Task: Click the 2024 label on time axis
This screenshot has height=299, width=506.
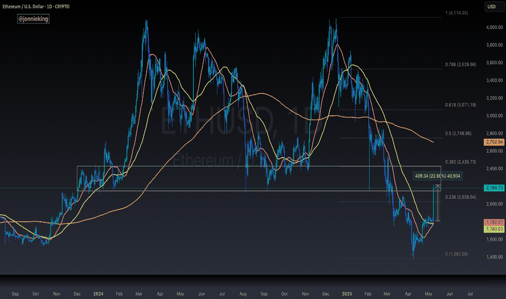Action: (98, 294)
